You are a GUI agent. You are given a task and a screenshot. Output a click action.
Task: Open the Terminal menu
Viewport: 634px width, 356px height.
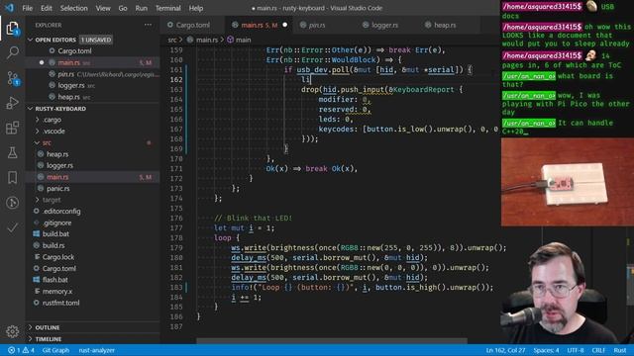click(167, 8)
